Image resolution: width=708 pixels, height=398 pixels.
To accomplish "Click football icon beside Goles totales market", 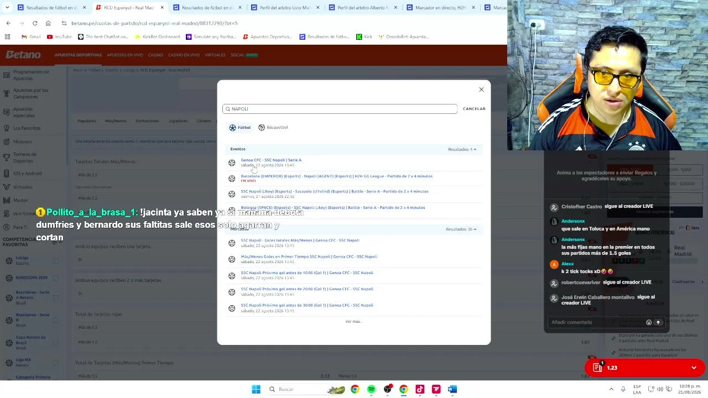I will point(232,243).
